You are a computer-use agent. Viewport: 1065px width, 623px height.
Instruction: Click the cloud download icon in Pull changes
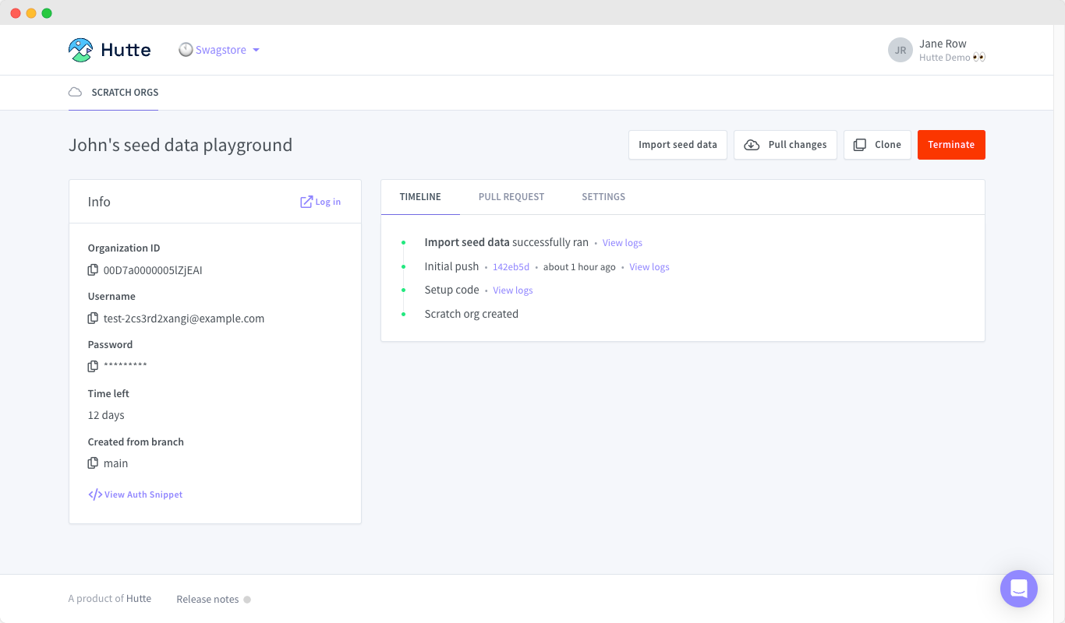(x=752, y=145)
